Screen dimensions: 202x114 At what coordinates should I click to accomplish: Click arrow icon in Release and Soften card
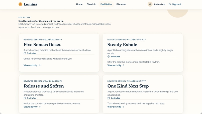40,107
